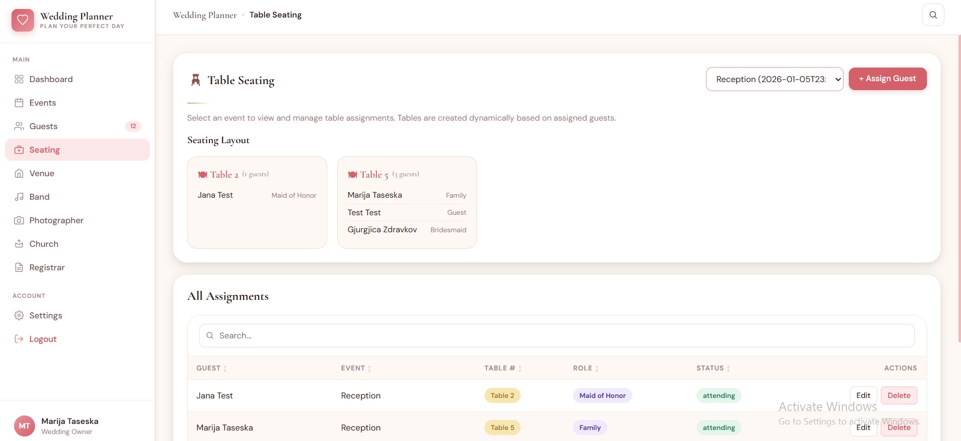Image resolution: width=961 pixels, height=441 pixels.
Task: Click the heart logo icon
Action: [23, 20]
